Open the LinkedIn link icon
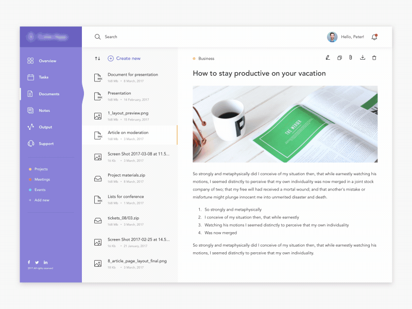Screen dimensions: 412x309 (46, 262)
